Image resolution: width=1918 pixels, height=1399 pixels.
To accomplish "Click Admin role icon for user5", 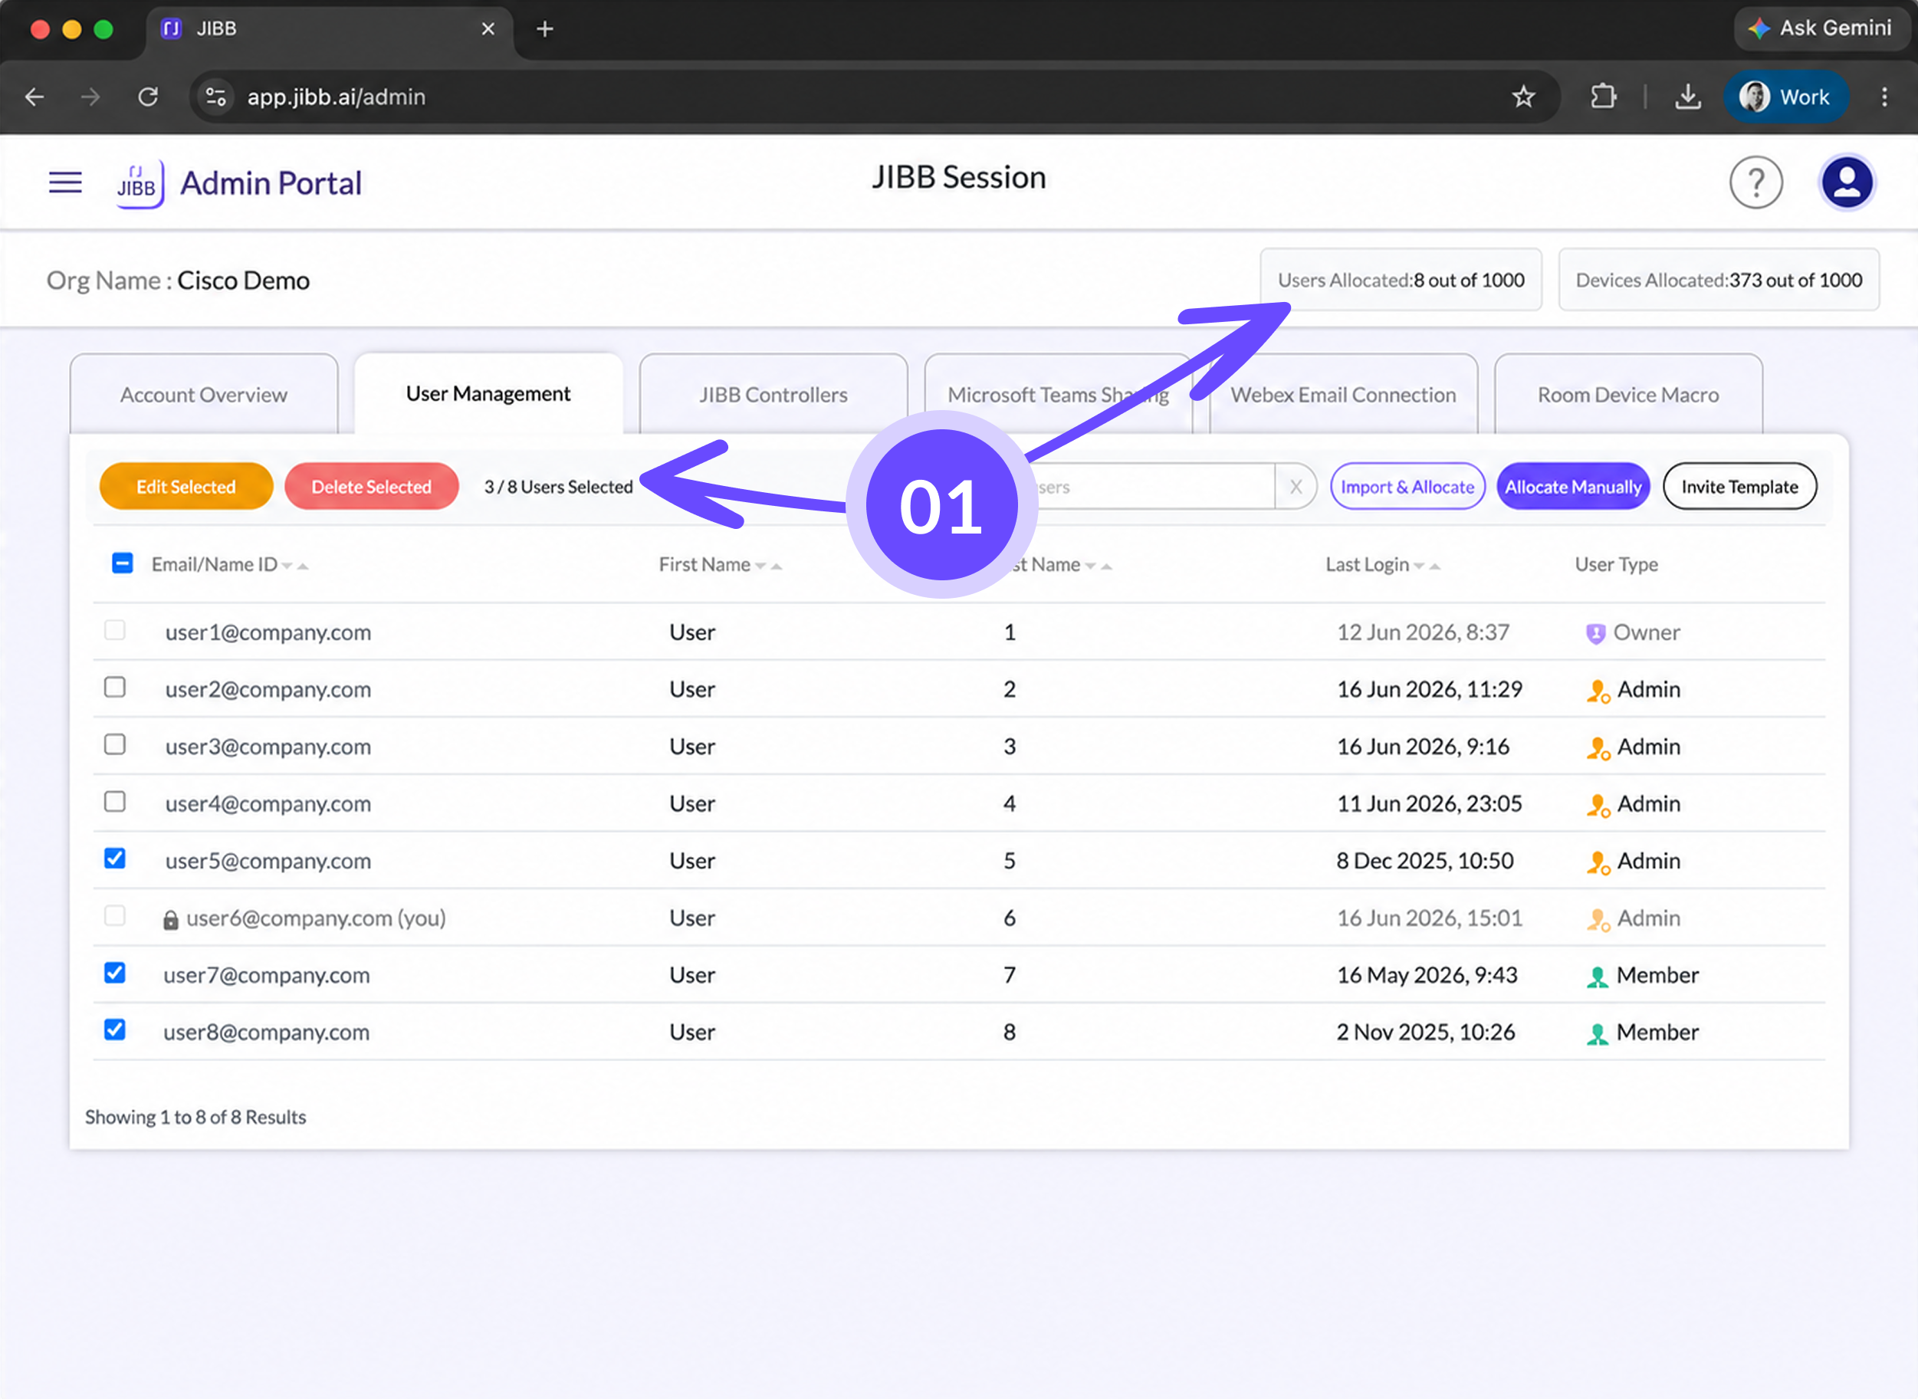I will [1597, 862].
